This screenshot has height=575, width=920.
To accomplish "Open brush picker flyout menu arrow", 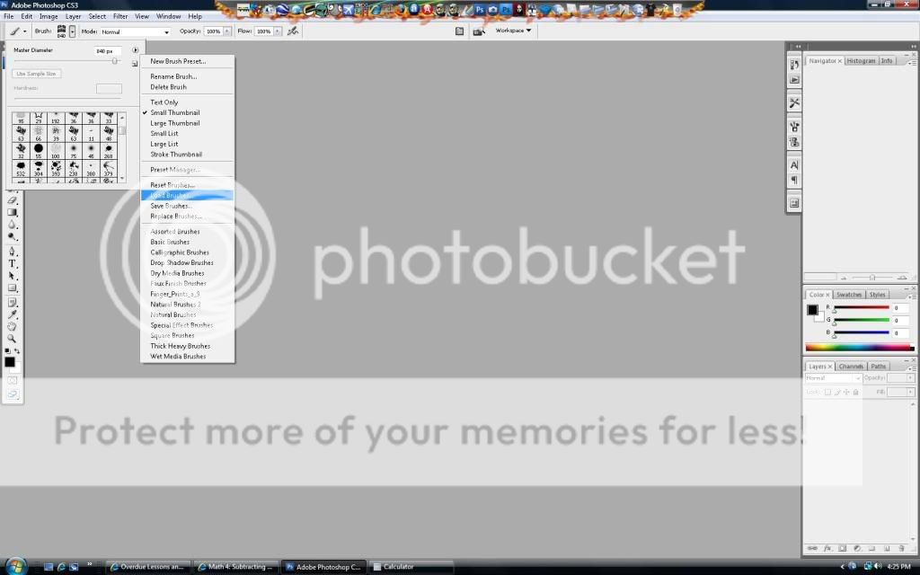I will pyautogui.click(x=136, y=50).
